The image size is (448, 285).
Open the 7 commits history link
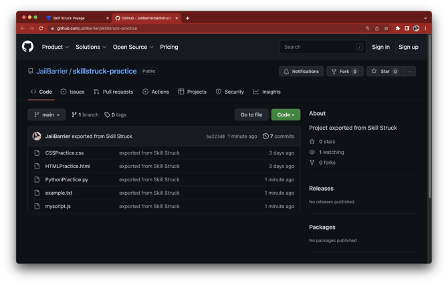point(279,136)
